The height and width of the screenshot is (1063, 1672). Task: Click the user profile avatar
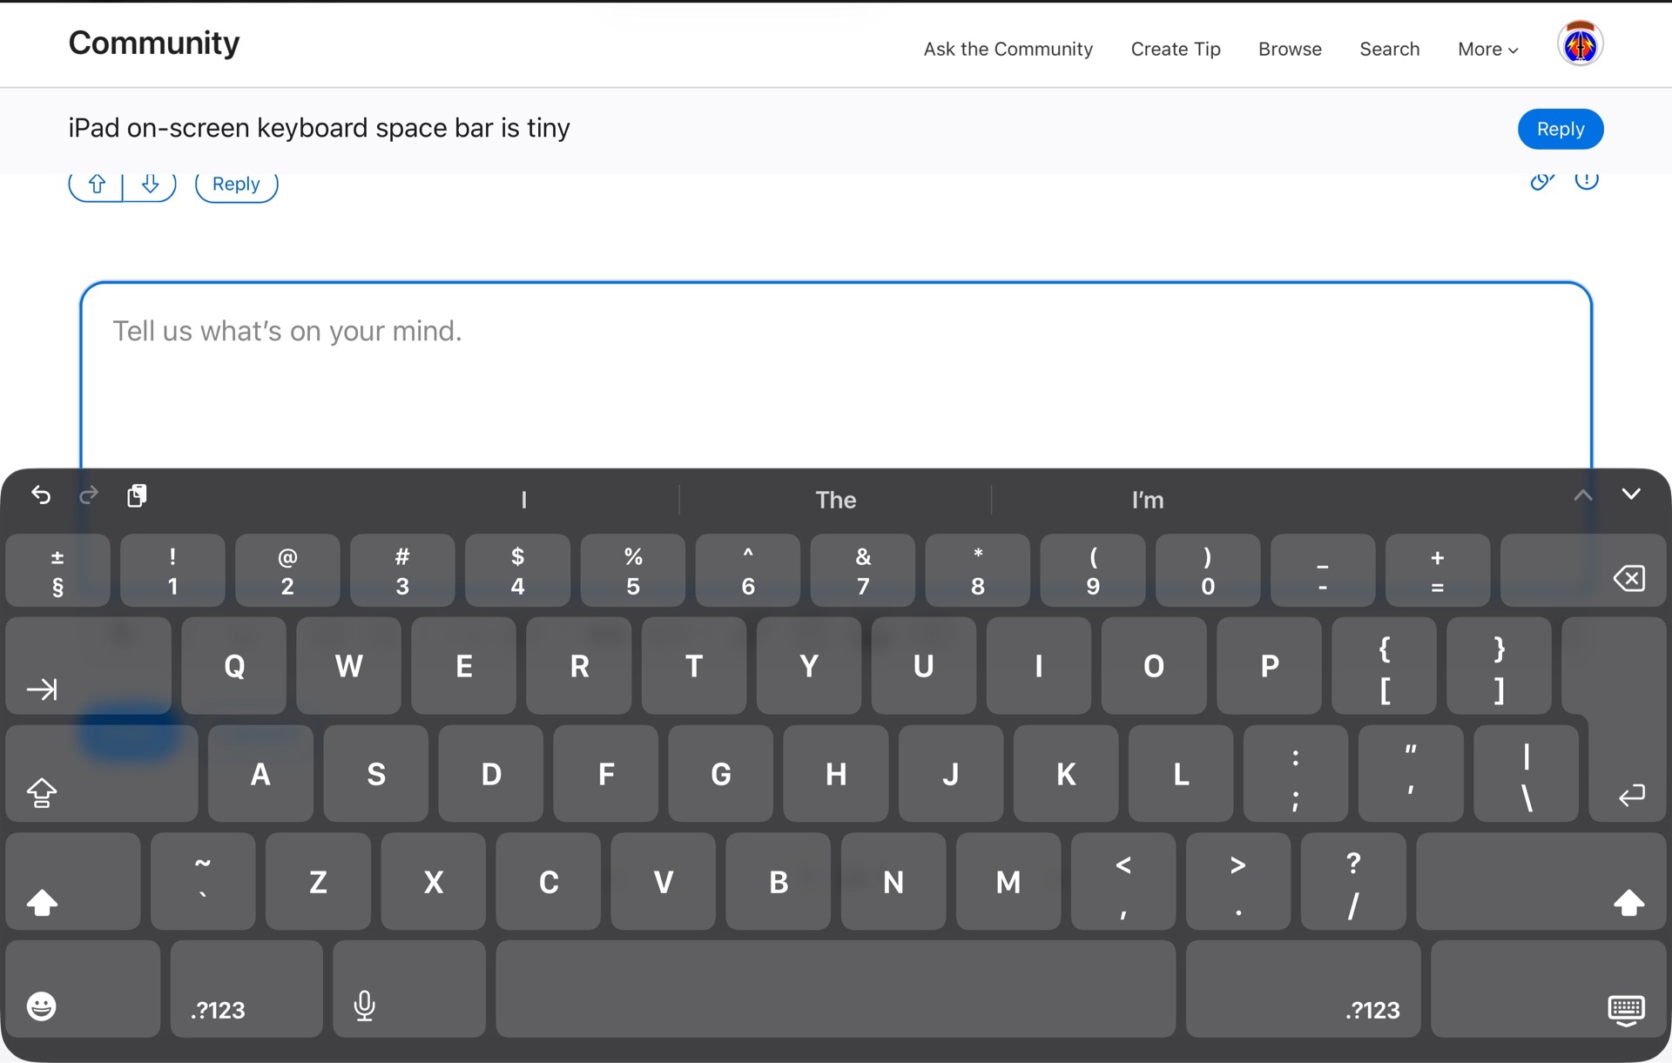coord(1580,44)
